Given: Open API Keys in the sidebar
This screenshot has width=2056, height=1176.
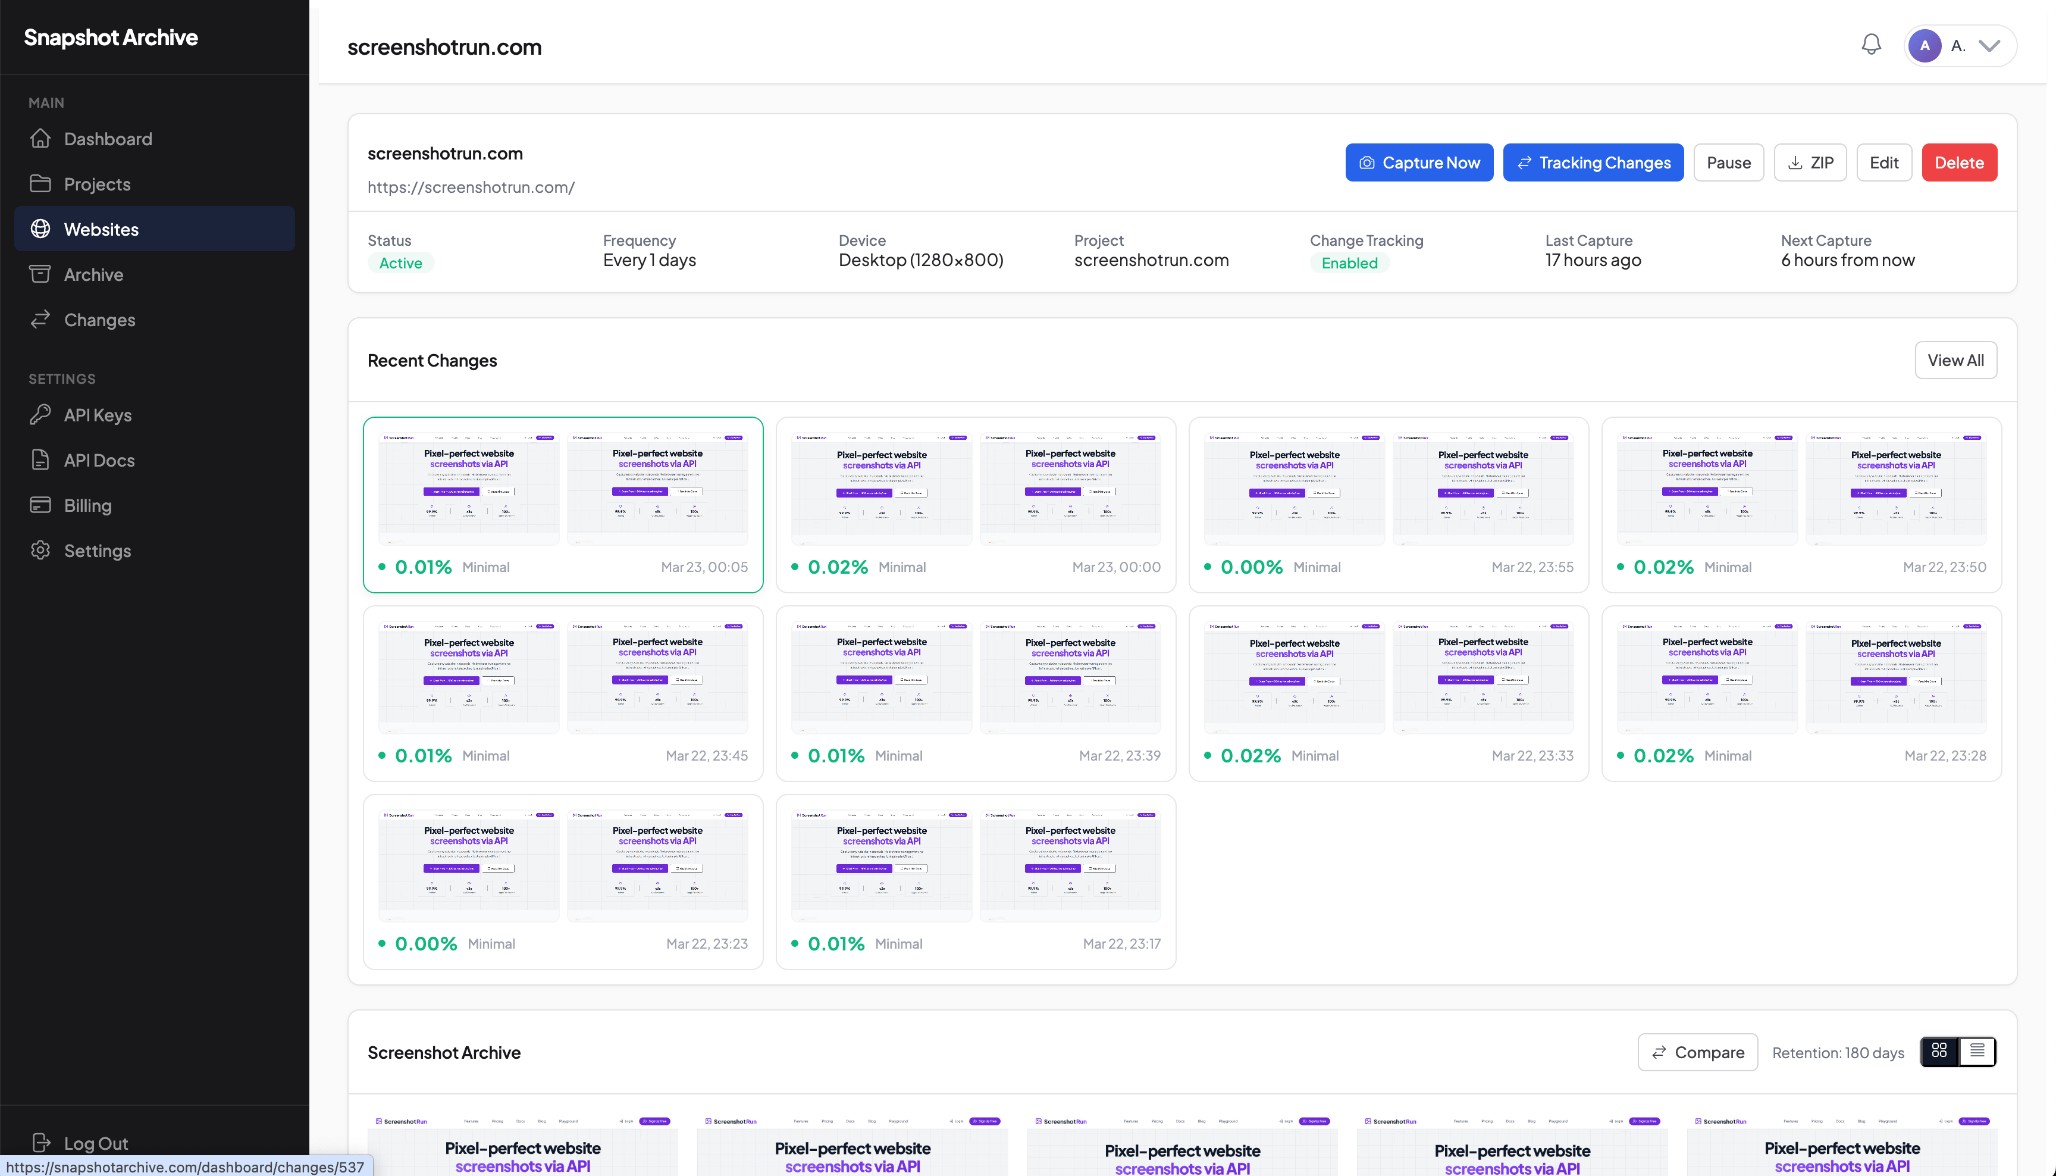Looking at the screenshot, I should point(154,415).
